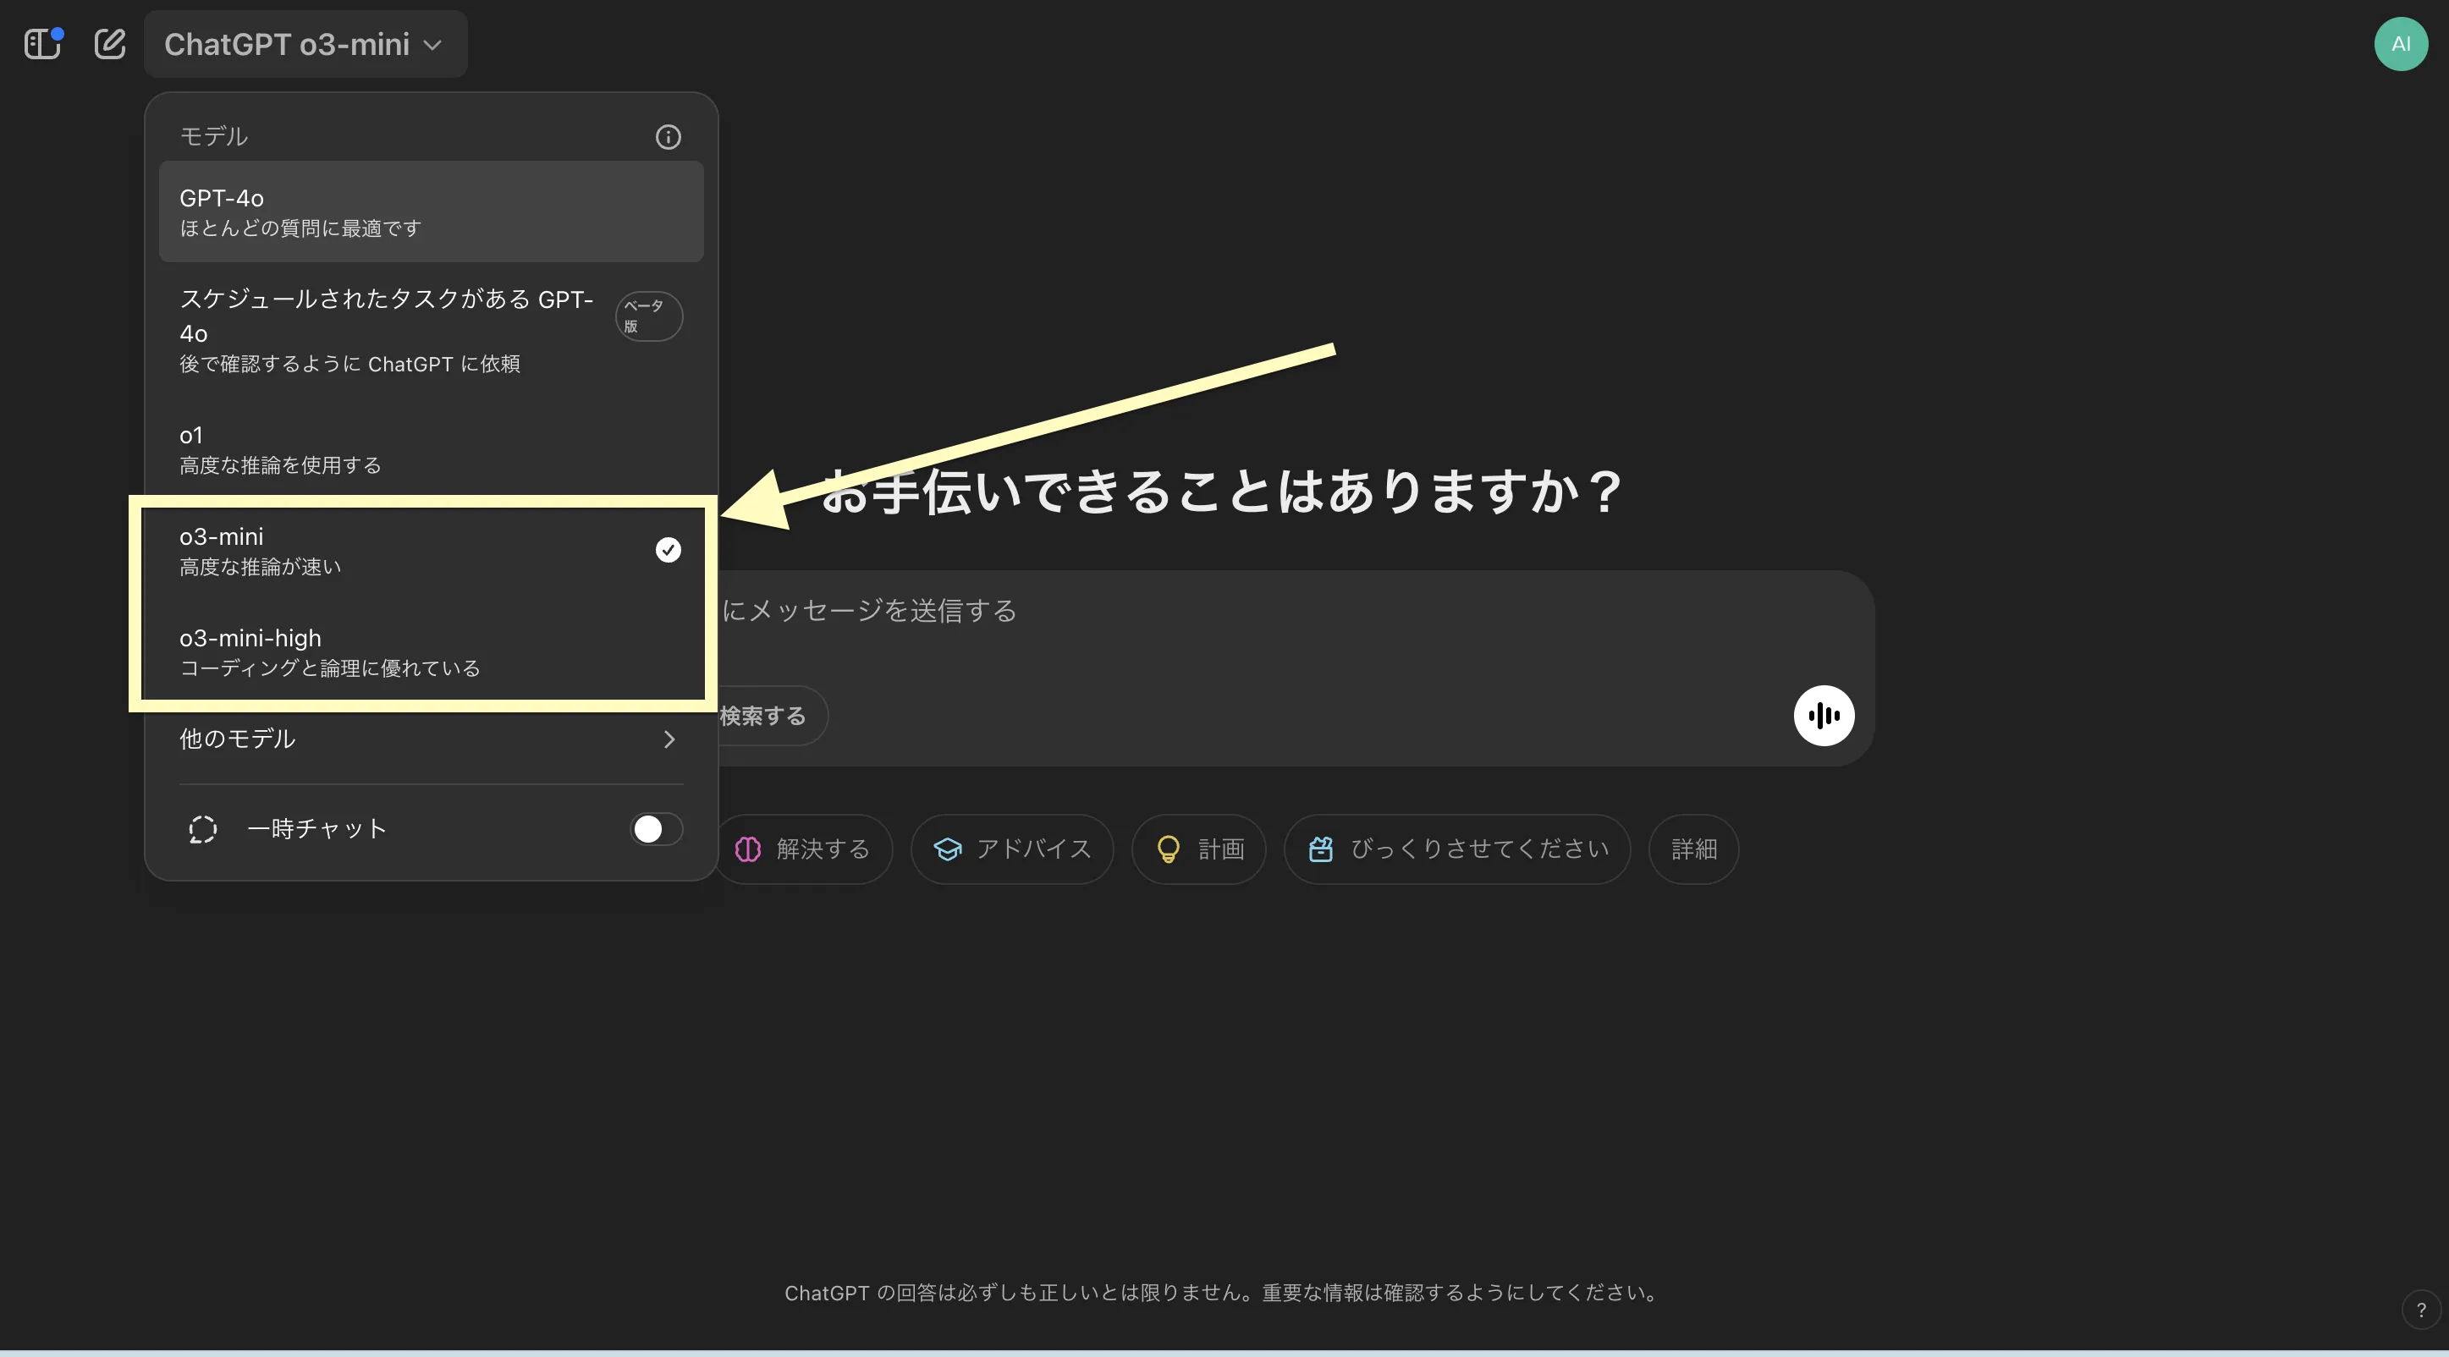This screenshot has height=1357, width=2449.
Task: Select the GPT-4o model
Action: (431, 212)
